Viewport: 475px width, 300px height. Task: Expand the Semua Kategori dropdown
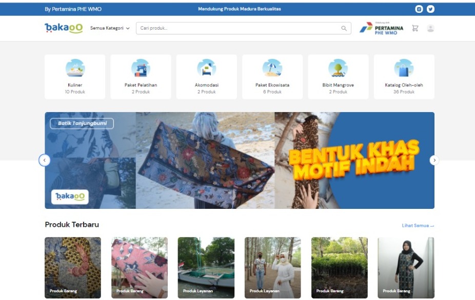pyautogui.click(x=110, y=28)
